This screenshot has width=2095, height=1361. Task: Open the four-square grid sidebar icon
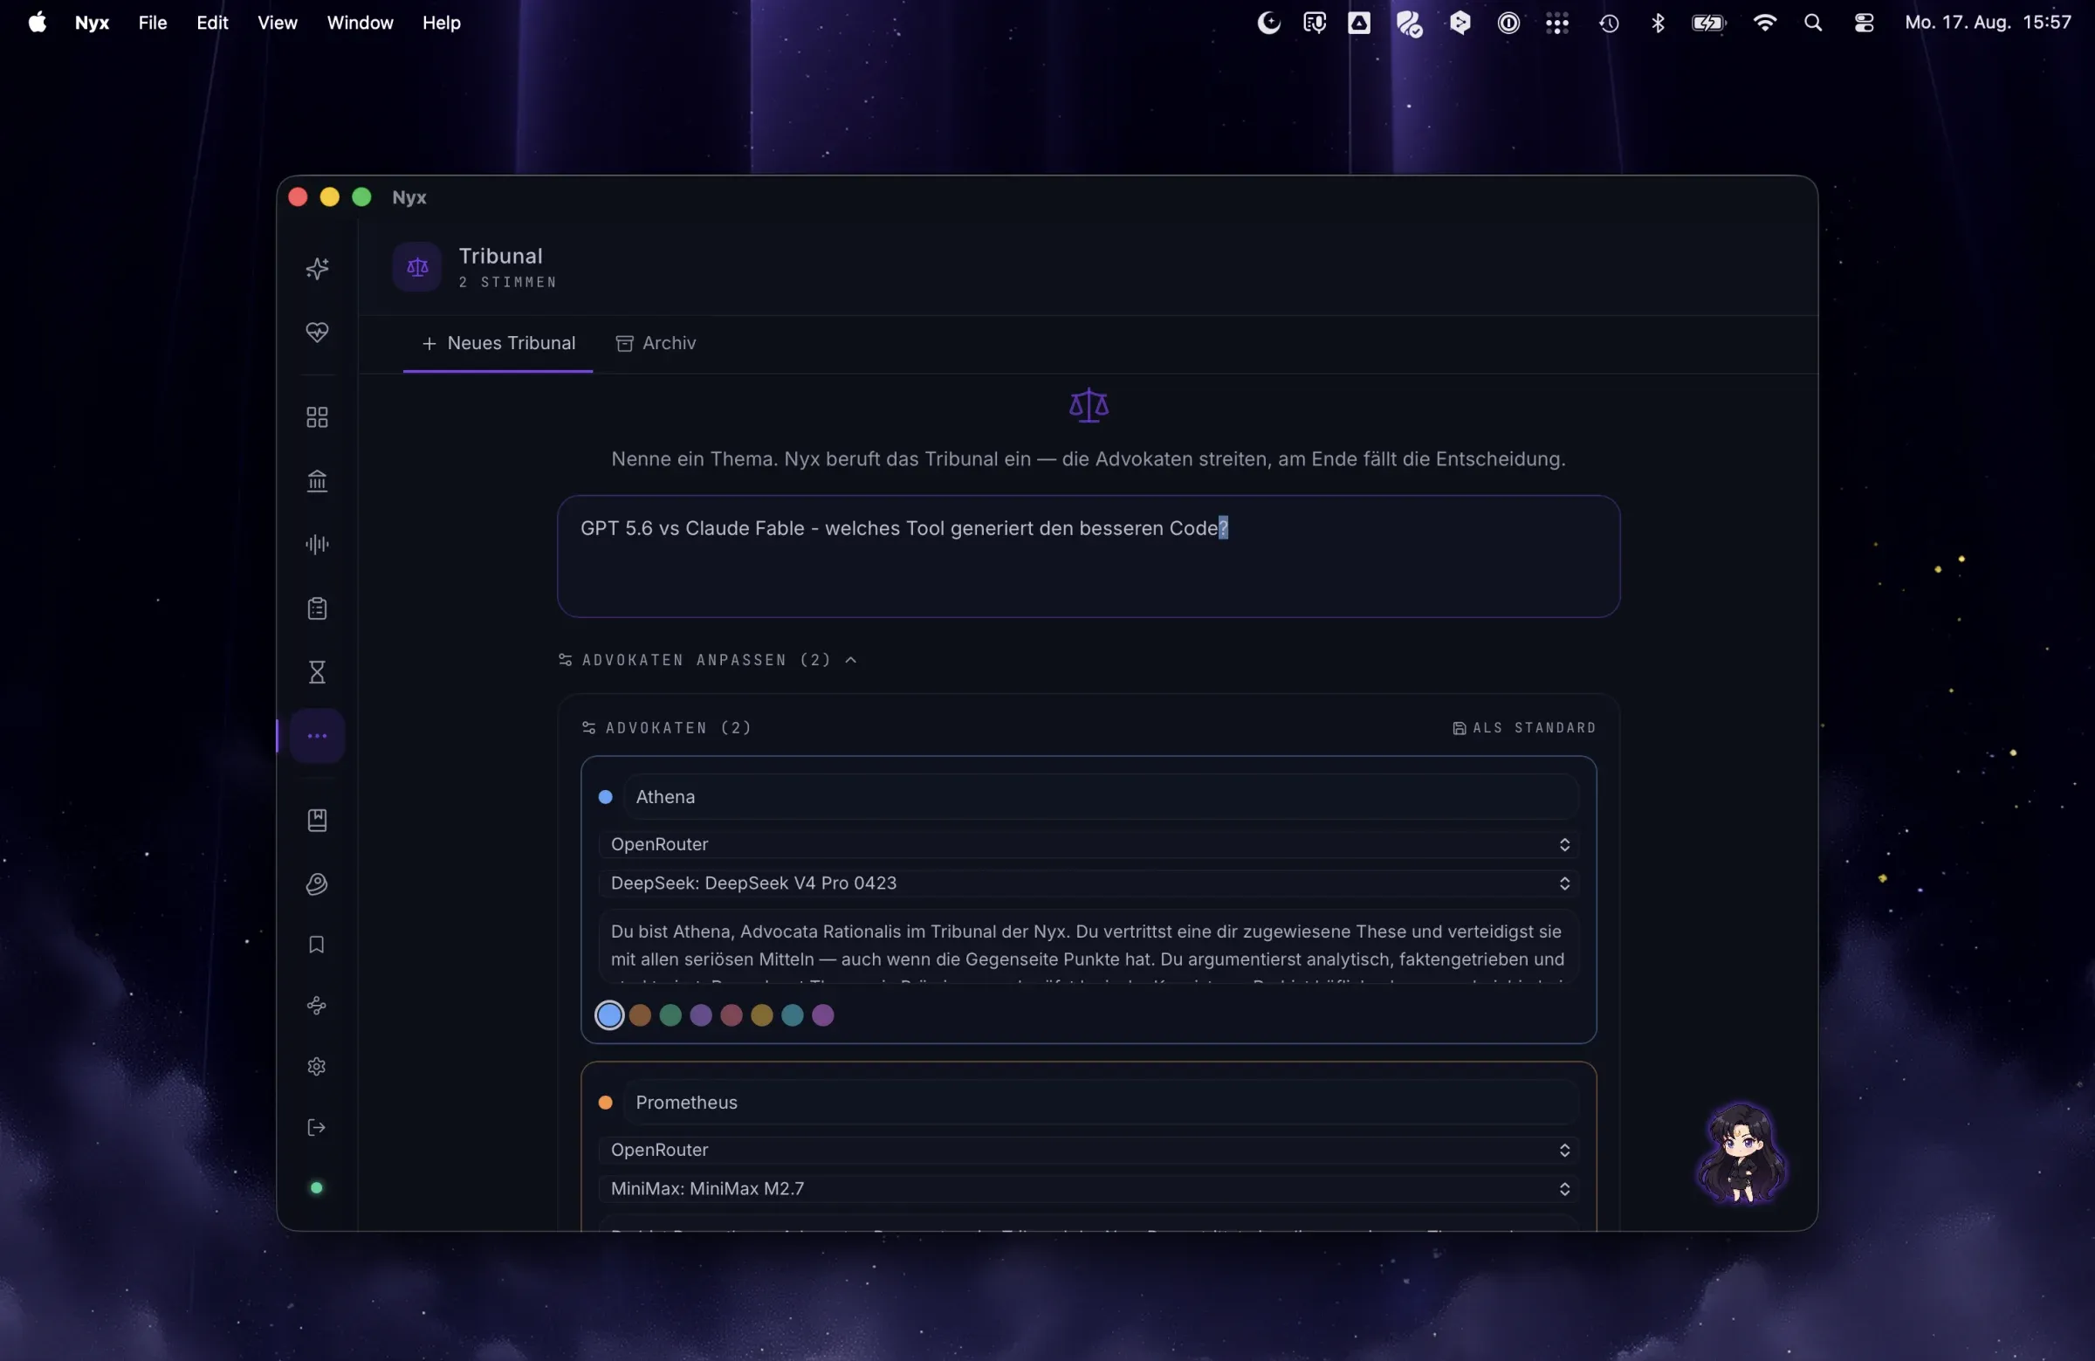[317, 417]
